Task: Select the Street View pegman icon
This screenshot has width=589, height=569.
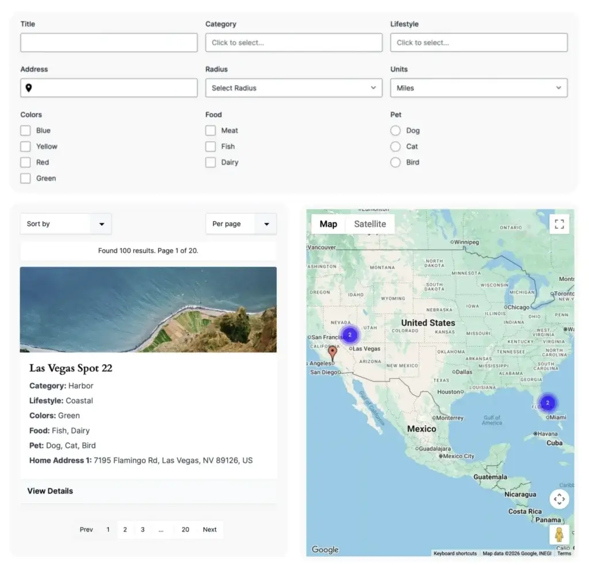Action: tap(559, 534)
